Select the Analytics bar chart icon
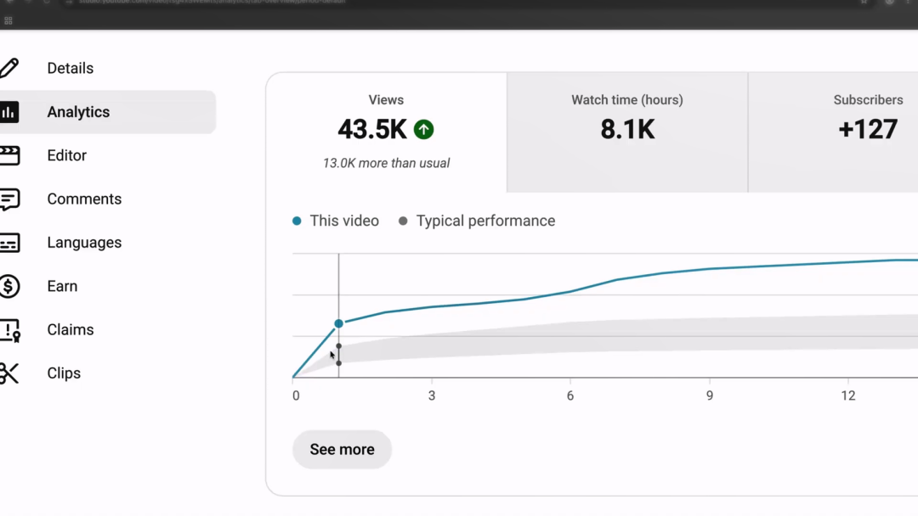 (8, 112)
